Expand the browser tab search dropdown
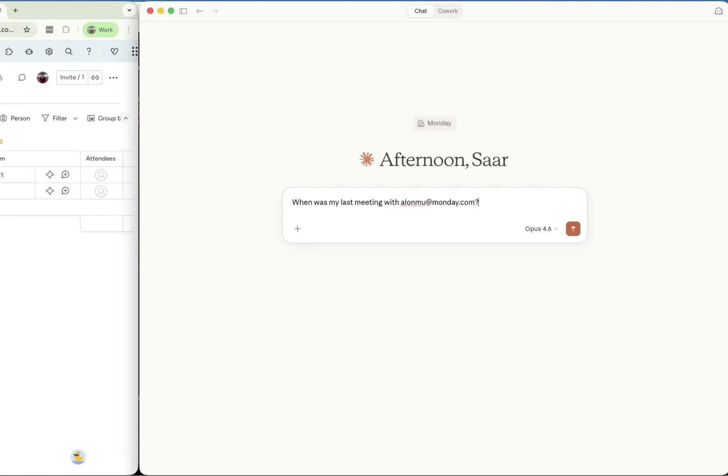Viewport: 728px width, 476px height. click(x=129, y=10)
